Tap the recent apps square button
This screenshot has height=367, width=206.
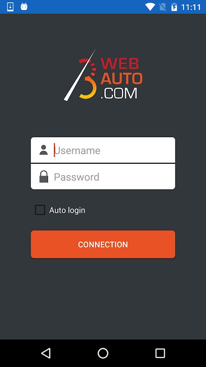160,353
